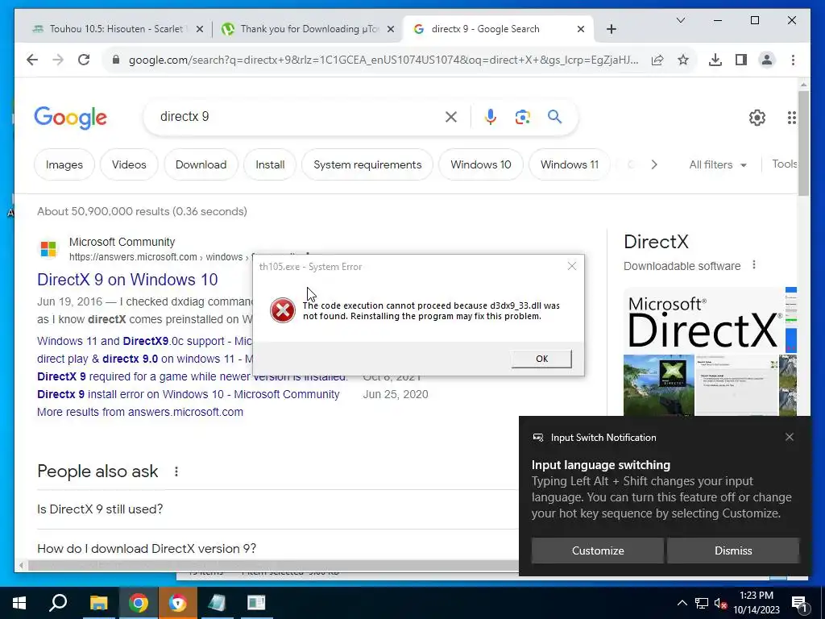The image size is (825, 619).
Task: Open the Google apps grid
Action: pyautogui.click(x=791, y=118)
